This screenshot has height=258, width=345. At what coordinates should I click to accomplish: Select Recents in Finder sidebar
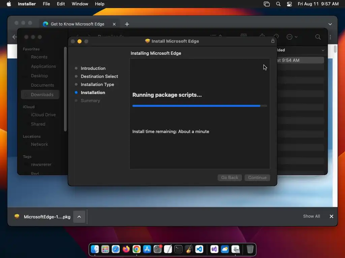click(x=39, y=57)
